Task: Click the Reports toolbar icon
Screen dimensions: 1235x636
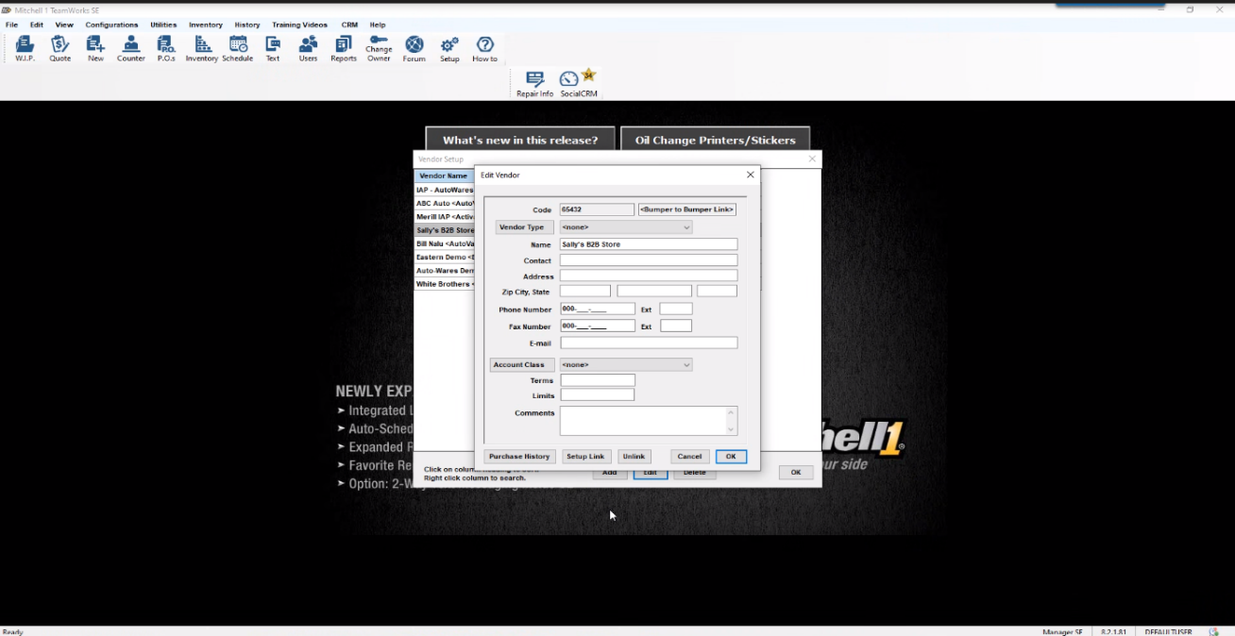Action: pos(344,47)
